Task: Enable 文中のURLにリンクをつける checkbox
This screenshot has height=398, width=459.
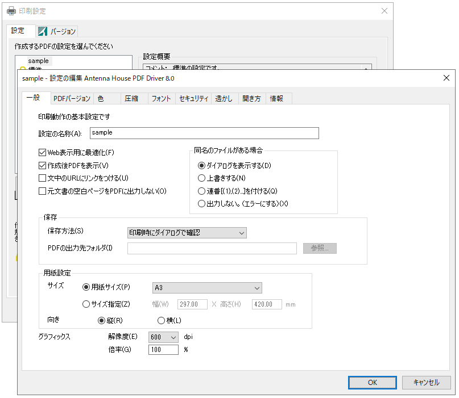Action: click(42, 178)
